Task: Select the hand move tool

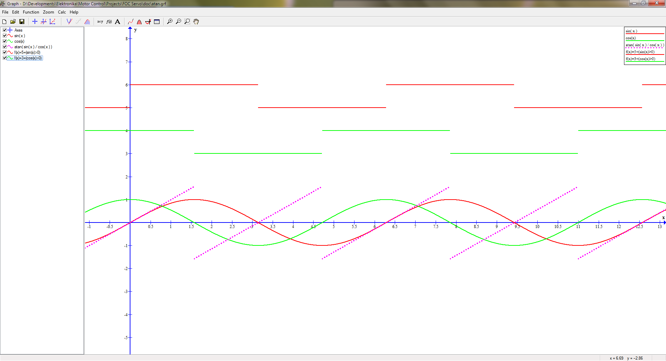Action: 196,22
